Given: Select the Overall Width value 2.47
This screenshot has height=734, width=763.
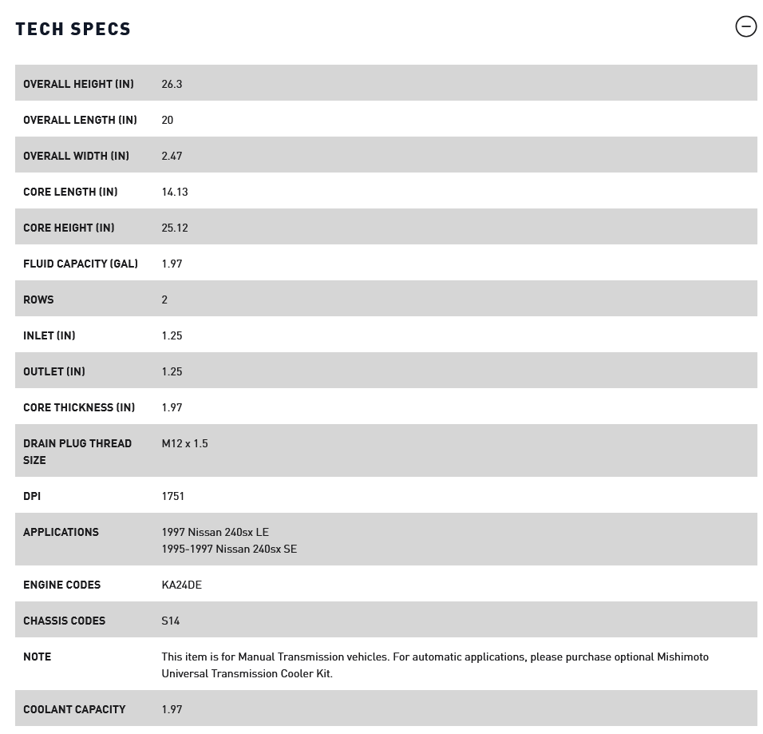Looking at the screenshot, I should (172, 156).
